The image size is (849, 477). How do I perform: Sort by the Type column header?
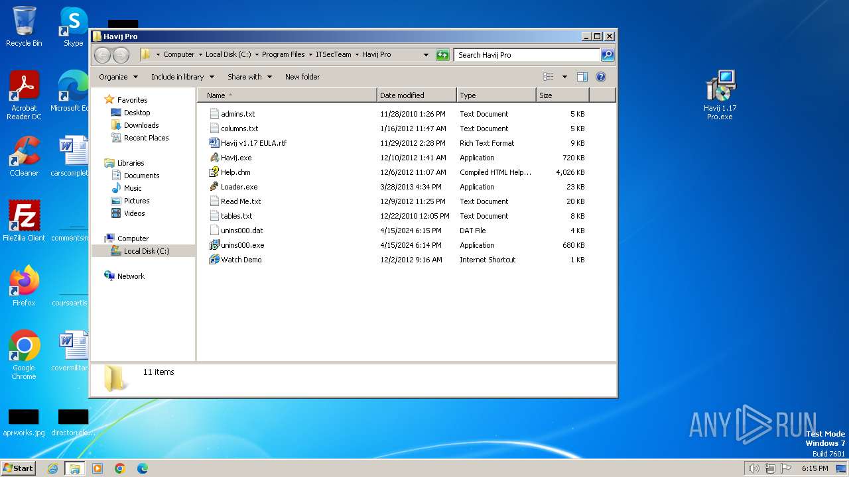(x=496, y=95)
